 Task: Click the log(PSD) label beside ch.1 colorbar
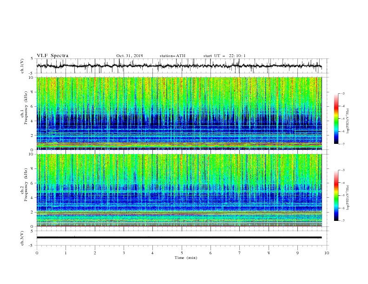[348, 121]
